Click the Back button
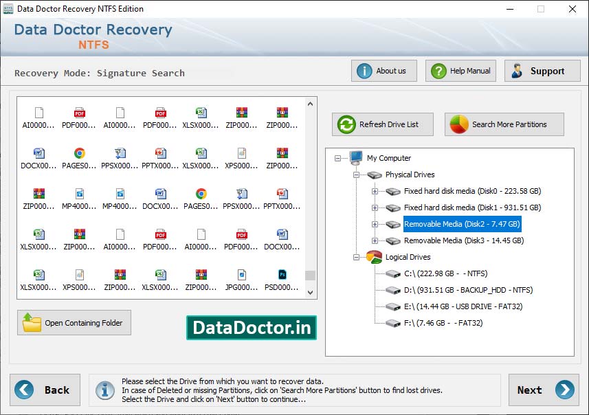The height and width of the screenshot is (415, 589). [x=45, y=390]
